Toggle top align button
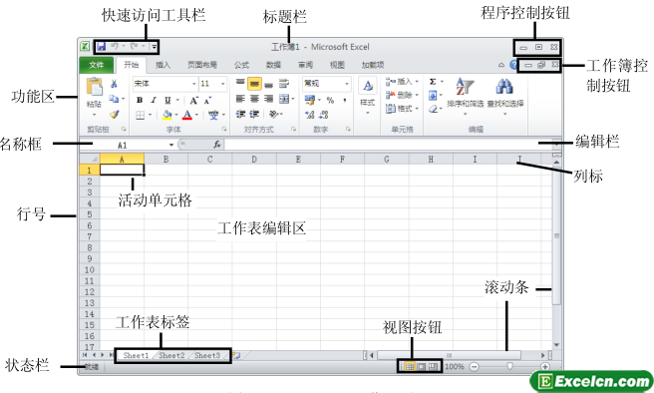Screen dimensions: 654x393 point(240,83)
